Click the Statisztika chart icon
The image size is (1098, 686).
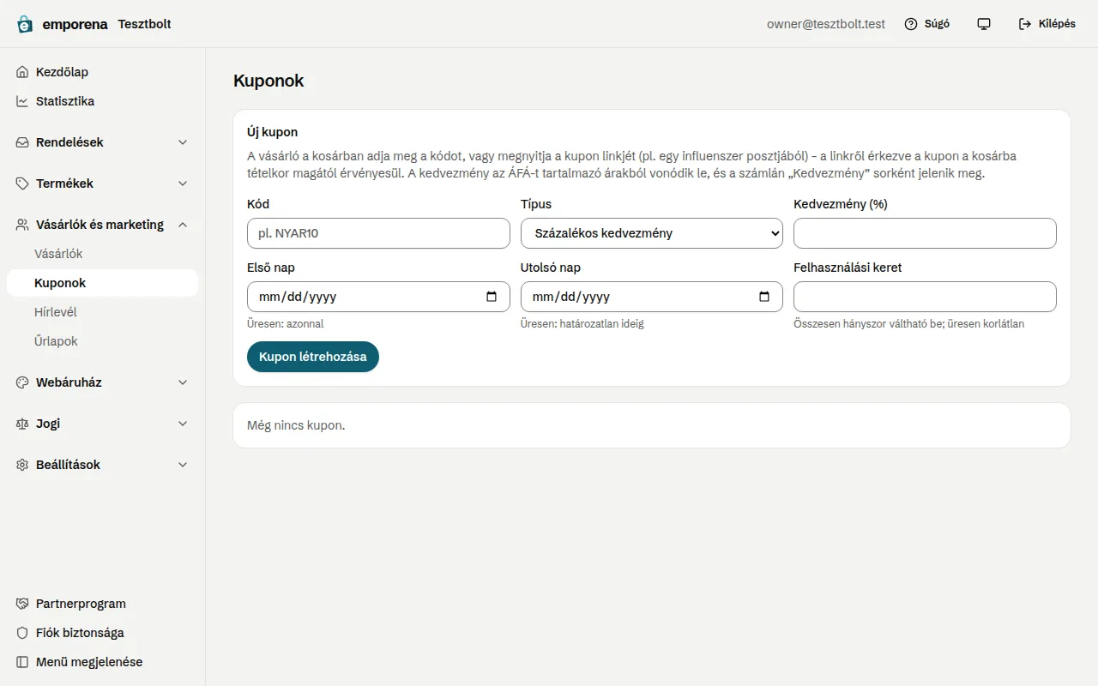coord(22,101)
